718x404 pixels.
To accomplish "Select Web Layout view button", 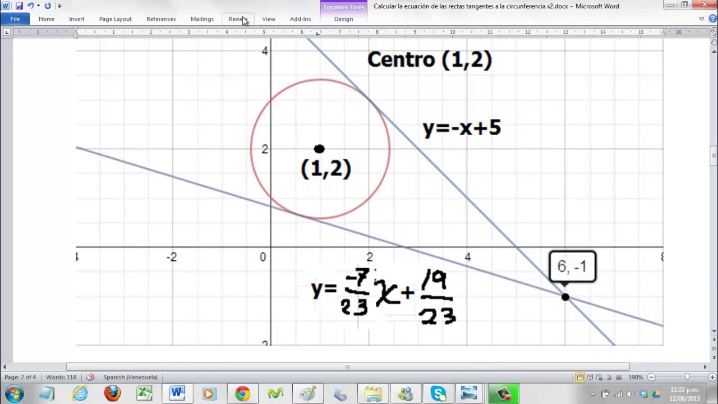I will coord(600,377).
